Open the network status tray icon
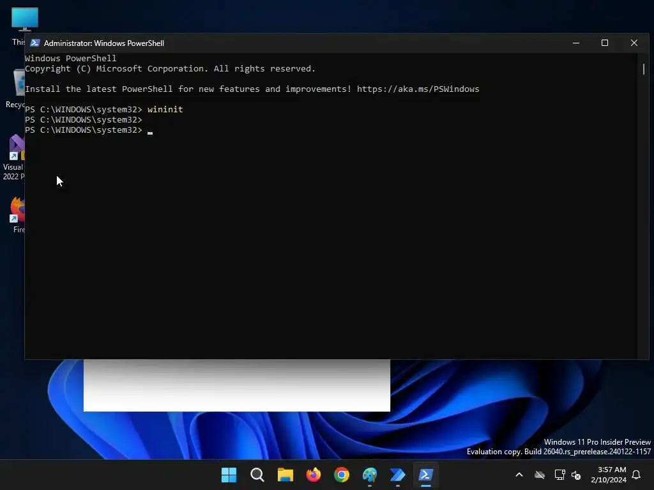Image resolution: width=654 pixels, height=490 pixels. click(559, 475)
